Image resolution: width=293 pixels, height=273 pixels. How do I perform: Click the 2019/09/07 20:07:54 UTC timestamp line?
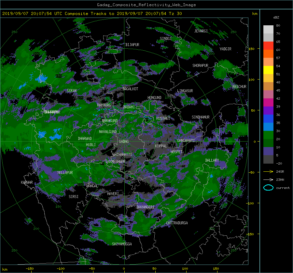[x=92, y=14]
